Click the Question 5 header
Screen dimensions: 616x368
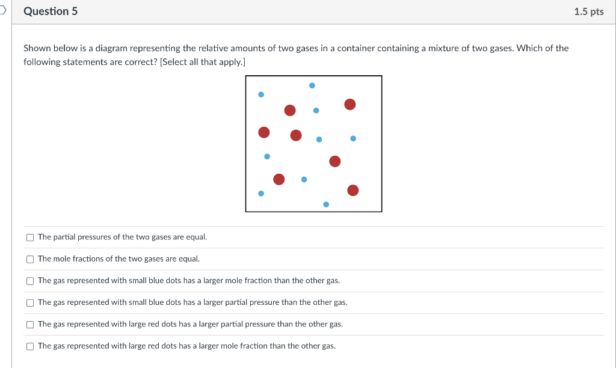(51, 11)
